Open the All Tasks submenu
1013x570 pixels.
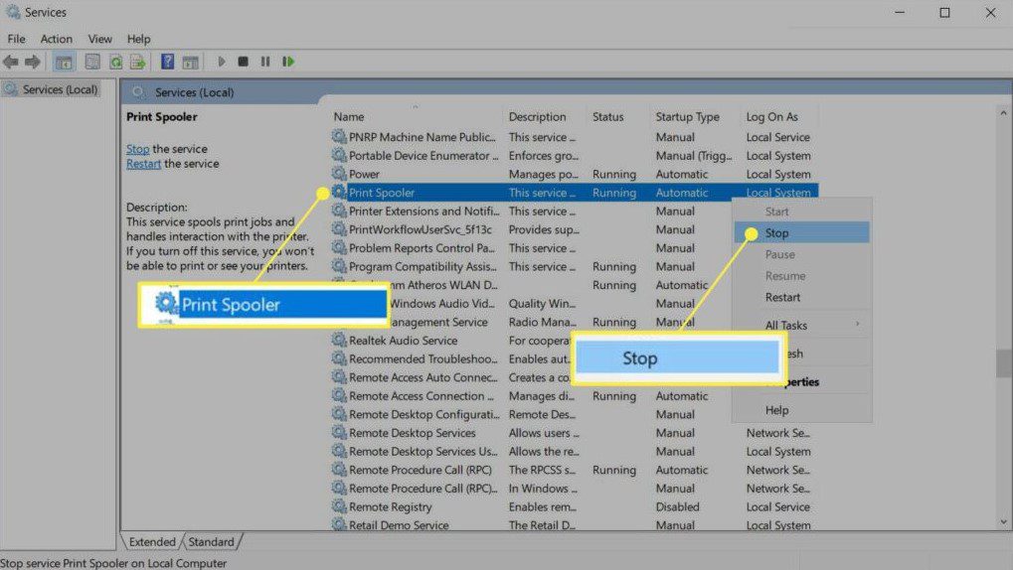point(801,326)
